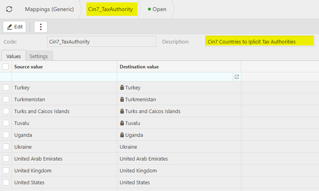
Task: Toggle the select-all checkbox in header
Action: click(6, 66)
